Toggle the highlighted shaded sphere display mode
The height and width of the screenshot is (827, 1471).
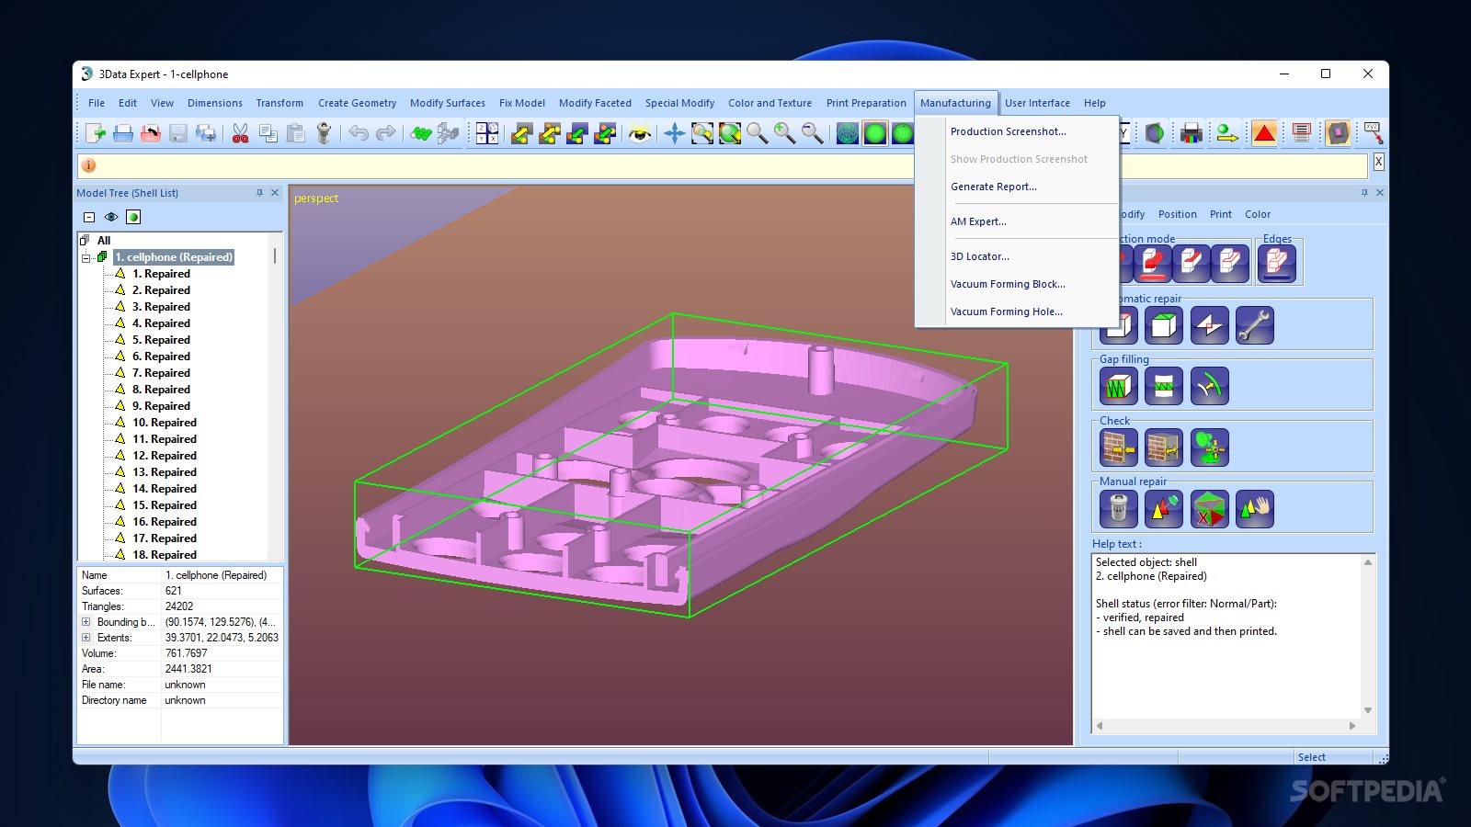tap(875, 133)
